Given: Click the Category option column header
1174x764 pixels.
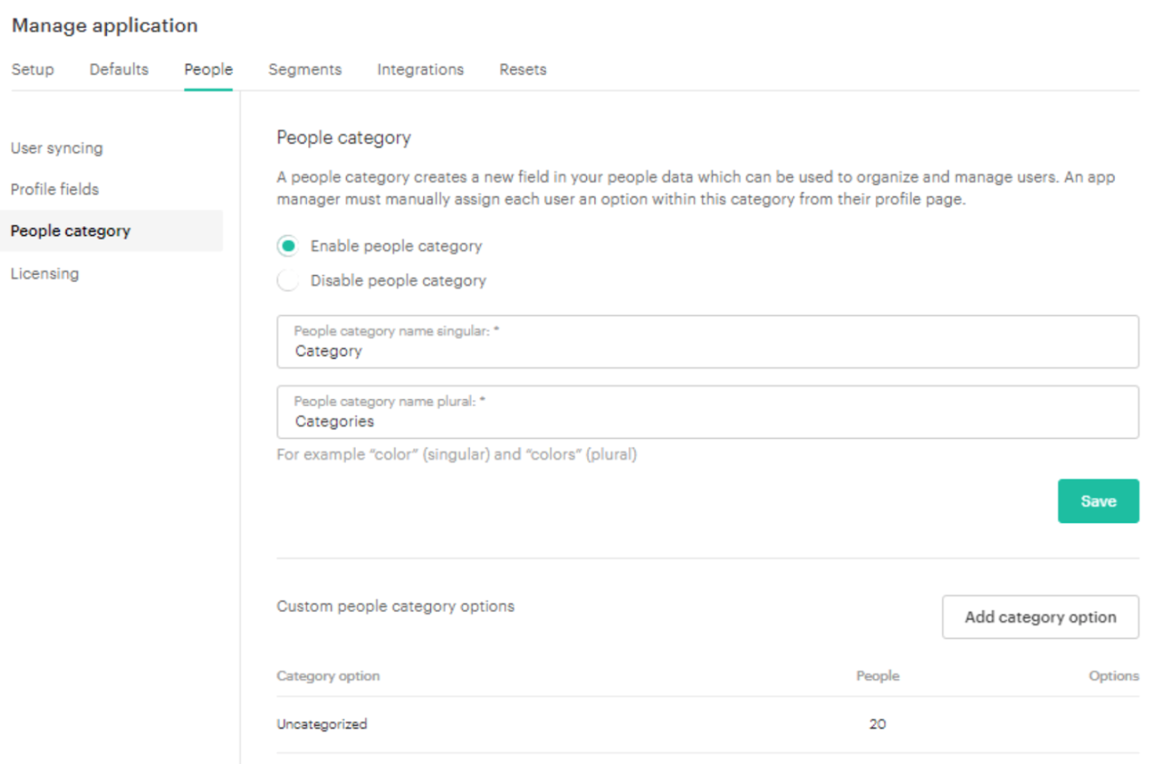Looking at the screenshot, I should (328, 676).
